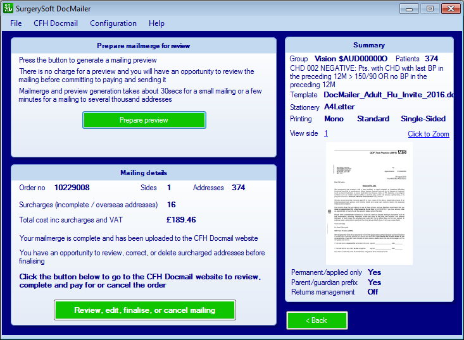Close the DocMailer window
This screenshot has height=340, width=464.
coord(451,9)
